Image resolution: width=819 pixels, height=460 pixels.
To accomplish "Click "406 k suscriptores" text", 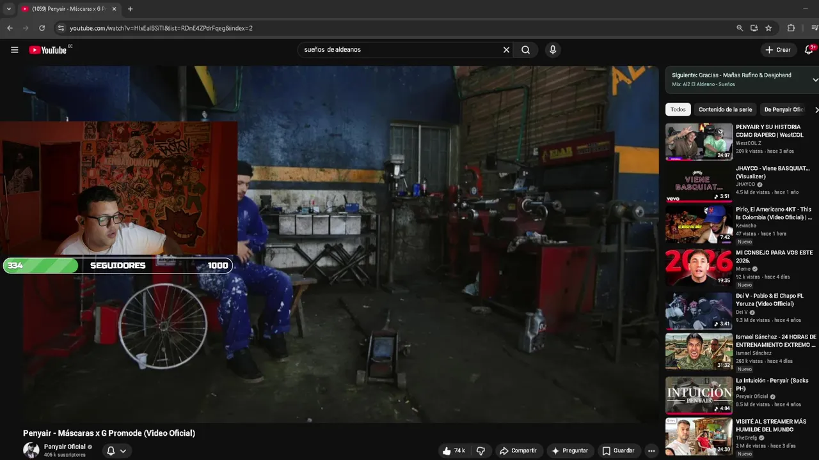I will [65, 455].
